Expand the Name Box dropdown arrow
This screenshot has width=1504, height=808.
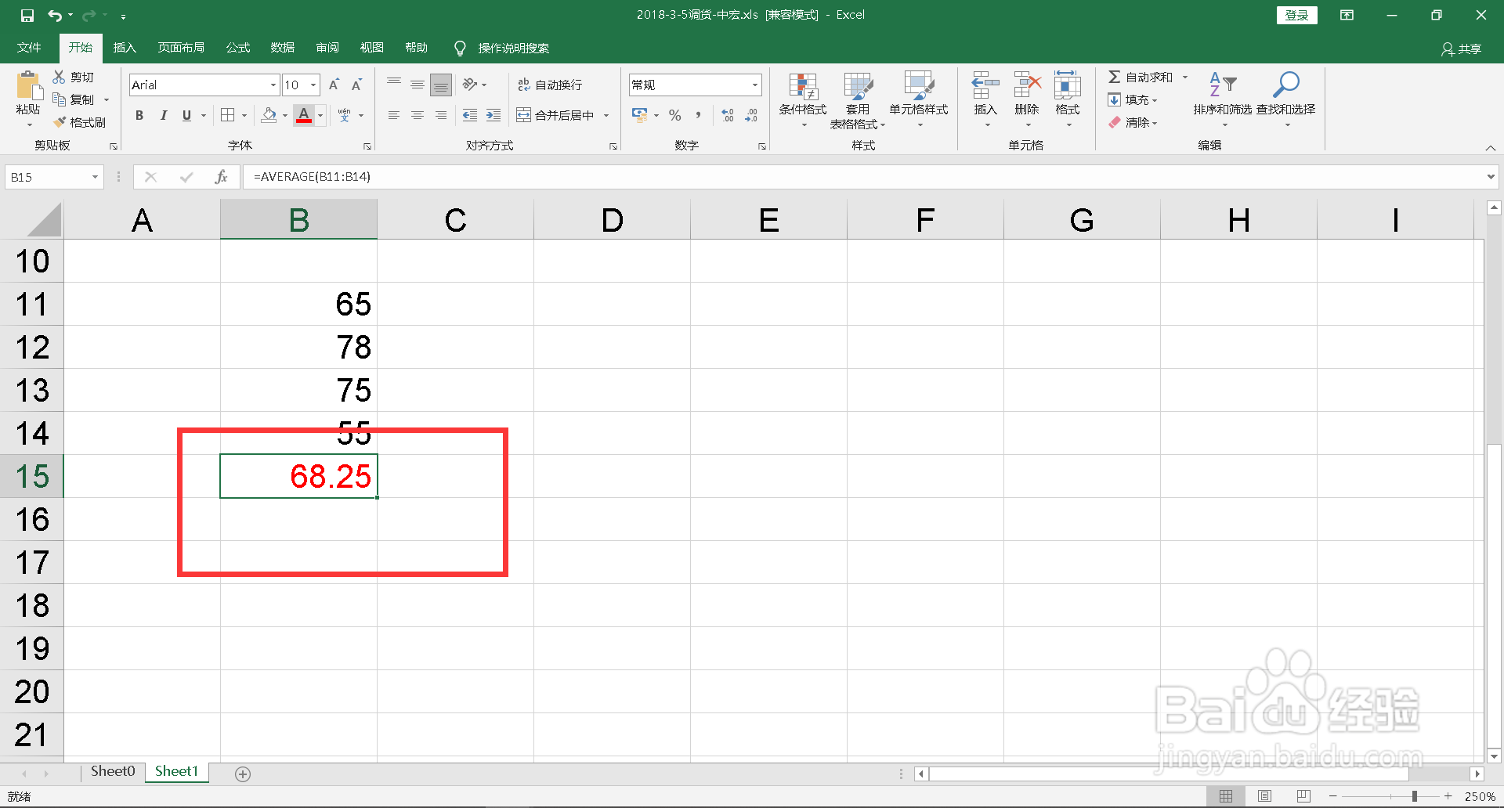coord(95,177)
